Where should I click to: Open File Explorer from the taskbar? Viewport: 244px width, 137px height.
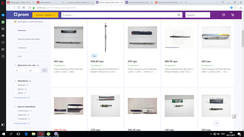(x=34, y=134)
